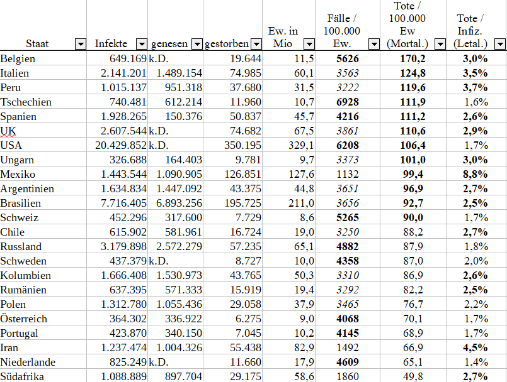Click Portugal's deaths value 7.045
The width and height of the screenshot is (507, 382).
point(248,333)
